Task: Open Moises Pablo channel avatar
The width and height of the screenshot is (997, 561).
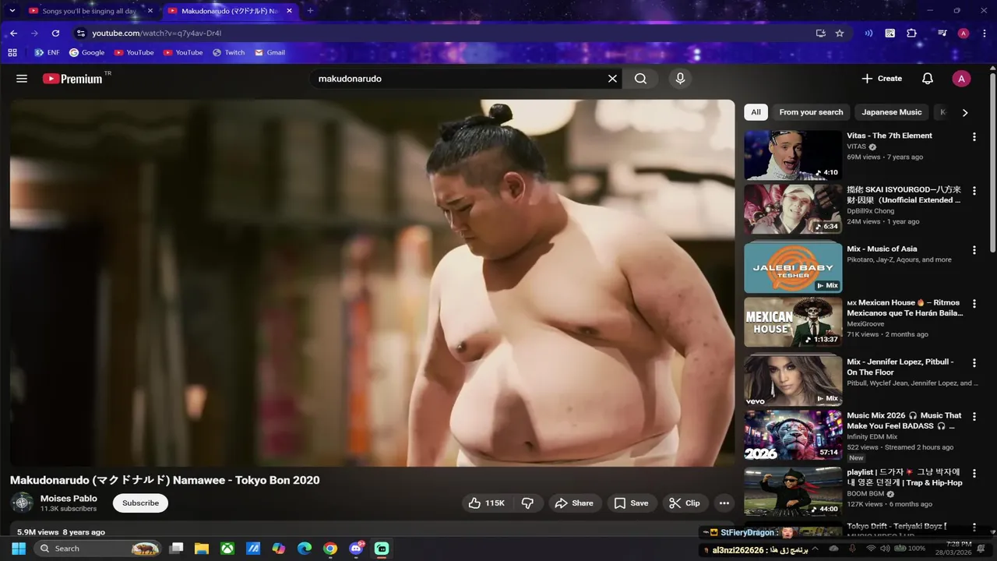Action: click(x=23, y=503)
